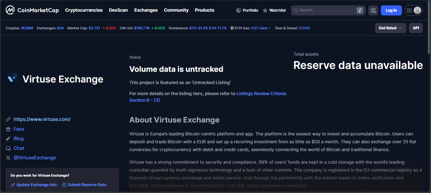431x193 pixels.
Task: Click the Total assets label
Action: (306, 54)
